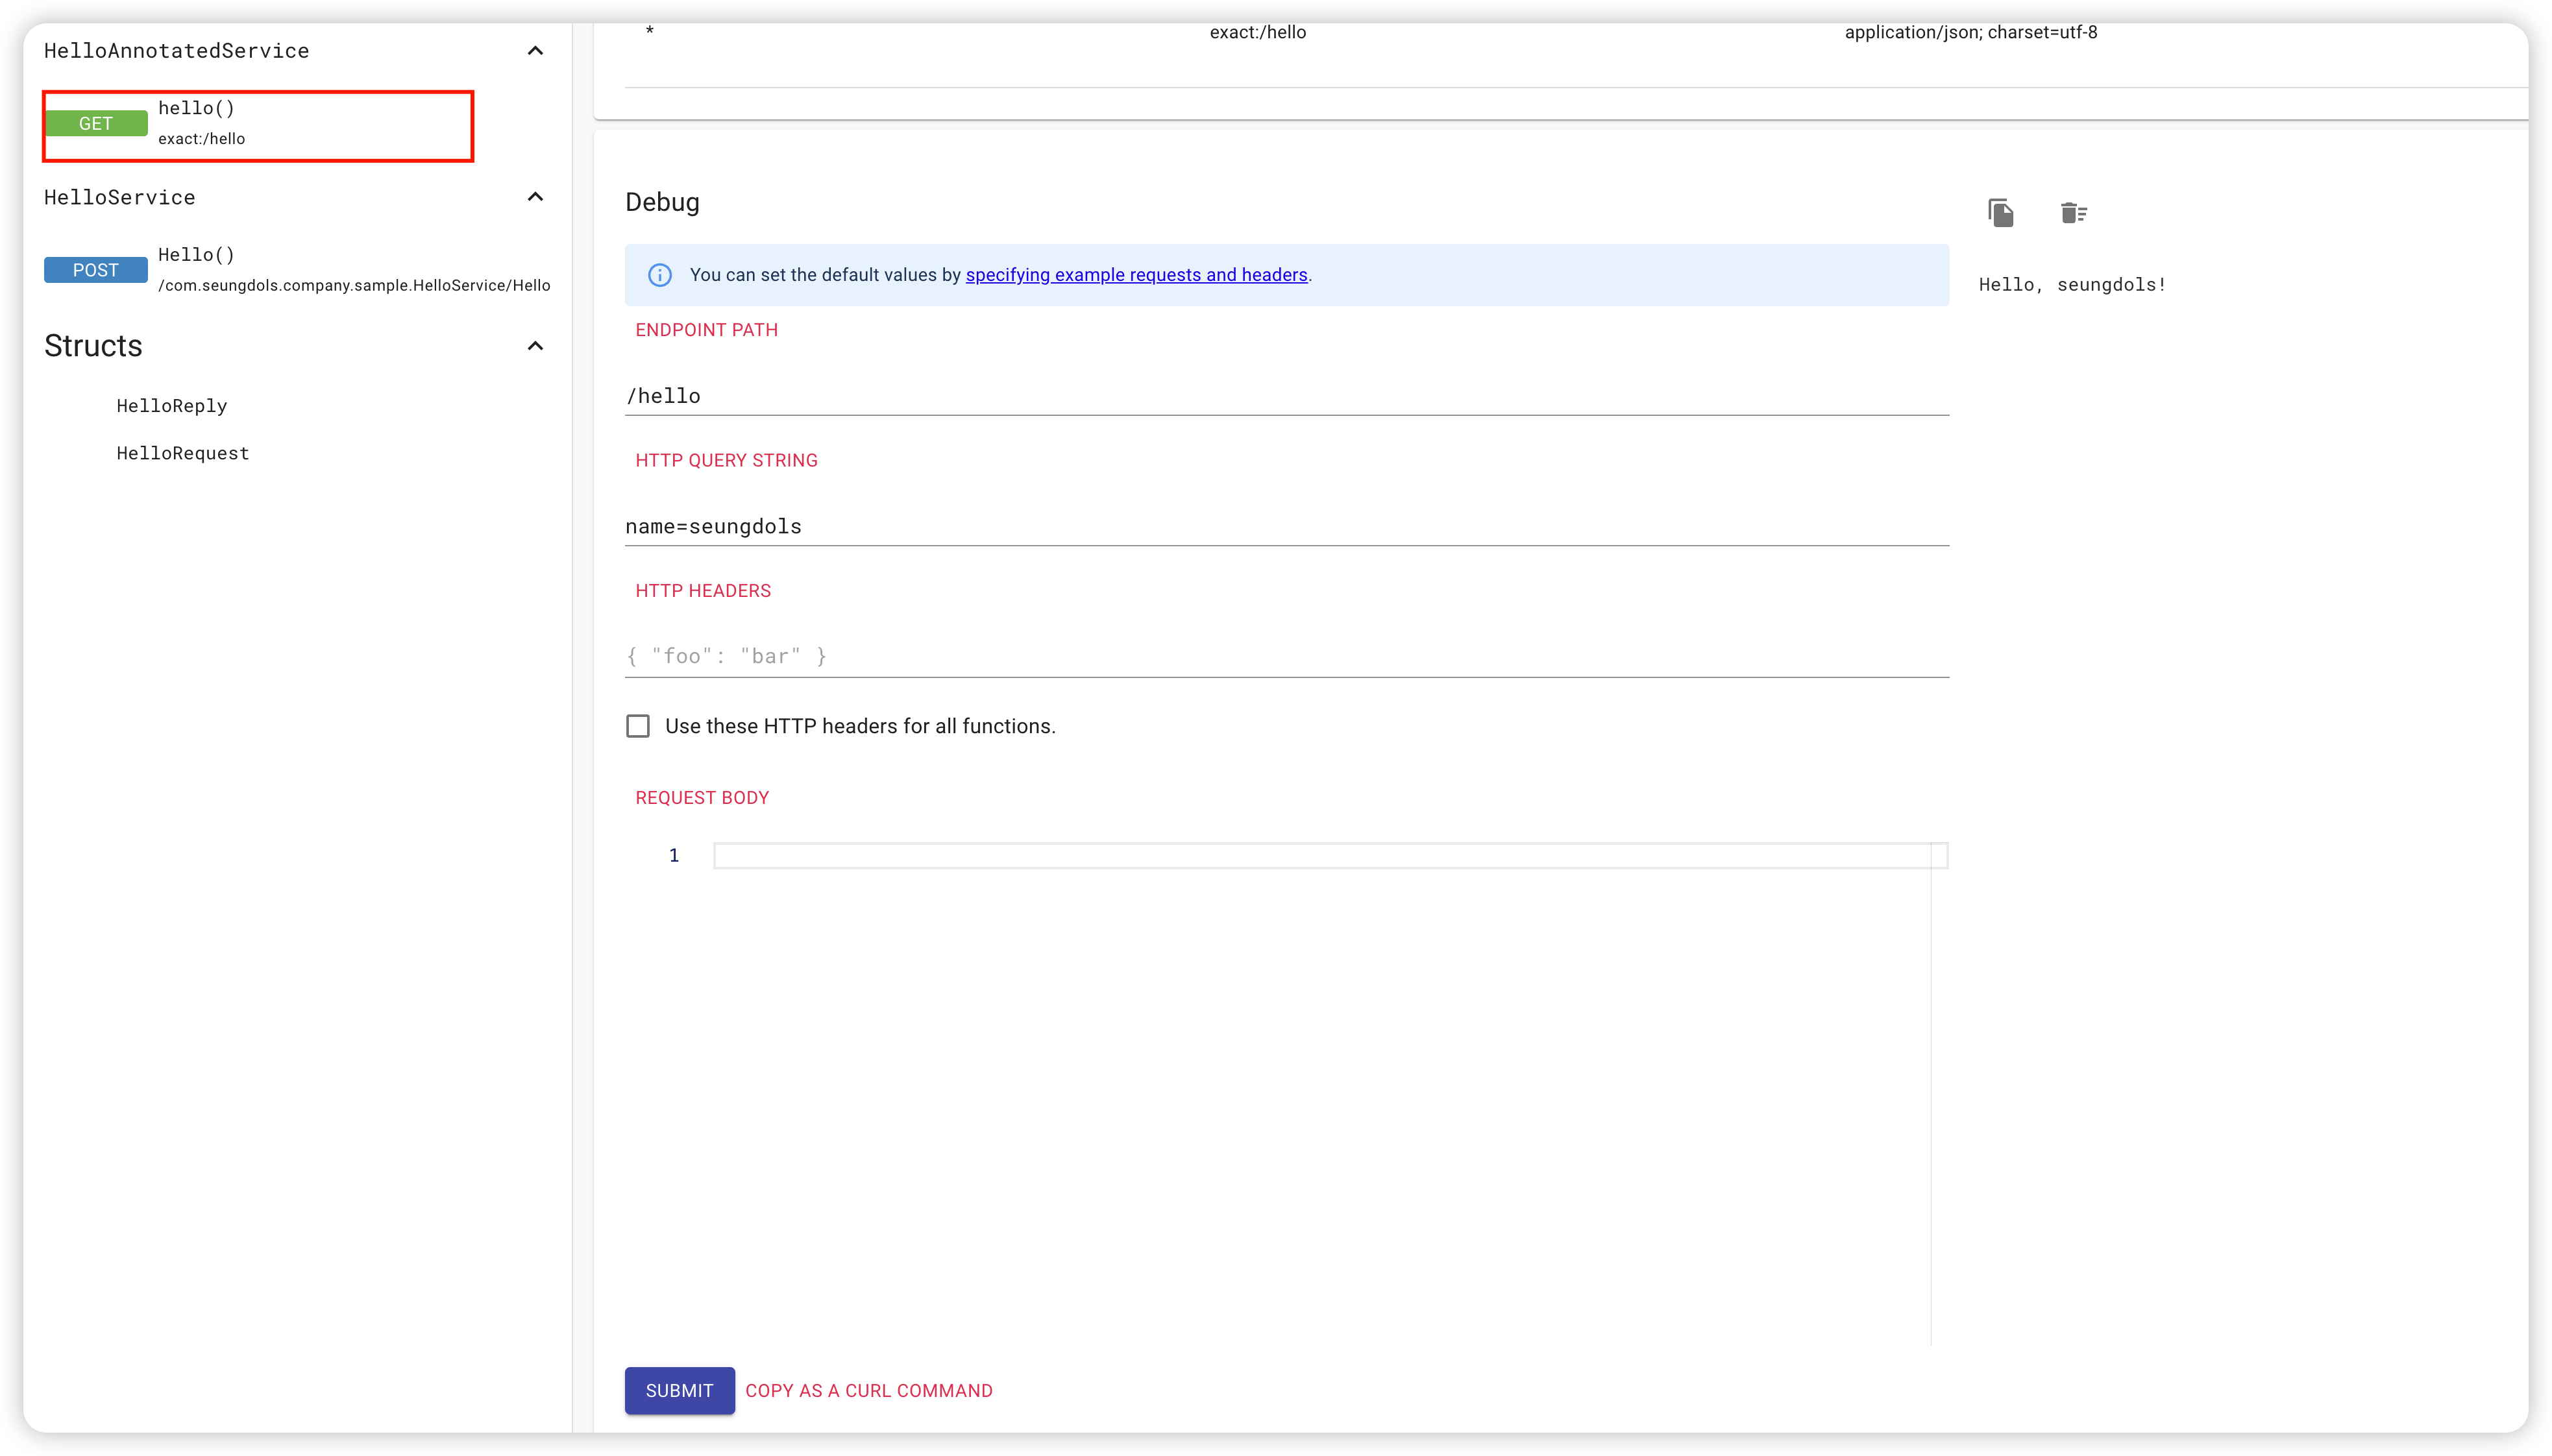This screenshot has height=1456, width=2552.
Task: Focus the endpoint path field '/hello'
Action: (1286, 396)
